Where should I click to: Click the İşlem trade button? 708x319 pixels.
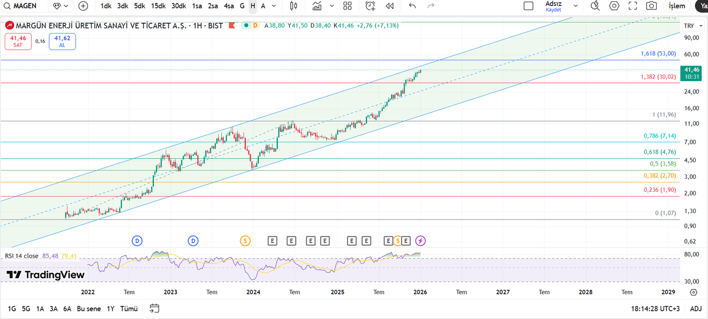tap(677, 6)
